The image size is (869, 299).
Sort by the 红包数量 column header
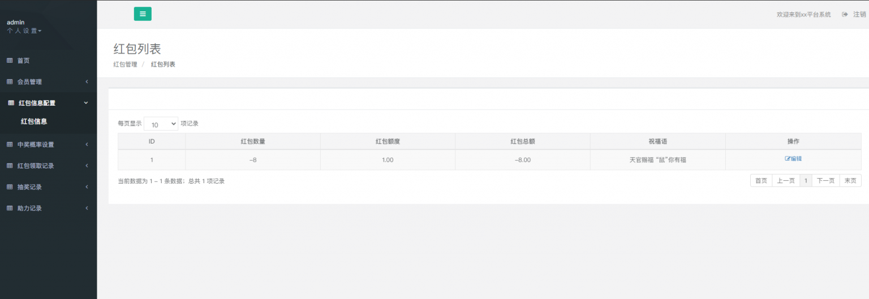(252, 141)
